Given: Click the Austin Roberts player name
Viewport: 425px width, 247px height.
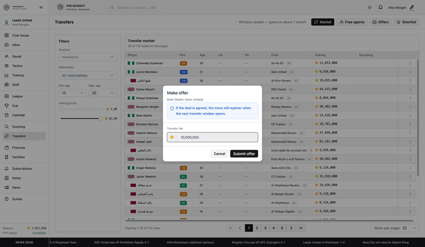Looking at the screenshot, I should [x=146, y=159].
